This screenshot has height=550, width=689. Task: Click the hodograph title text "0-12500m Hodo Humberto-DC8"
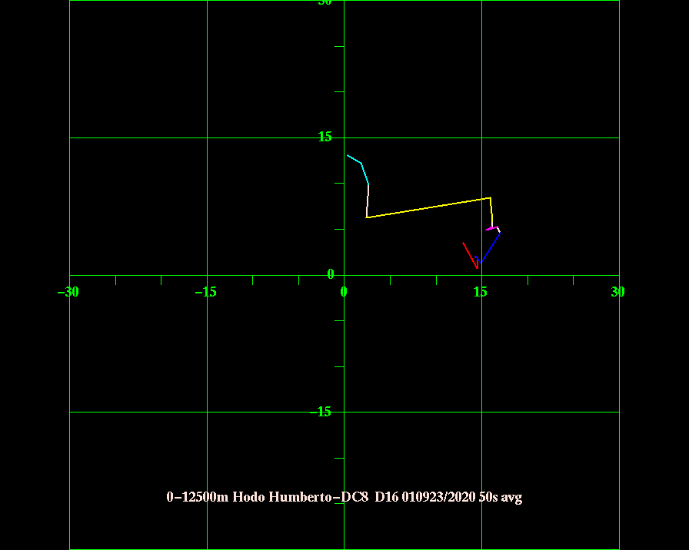pos(267,497)
